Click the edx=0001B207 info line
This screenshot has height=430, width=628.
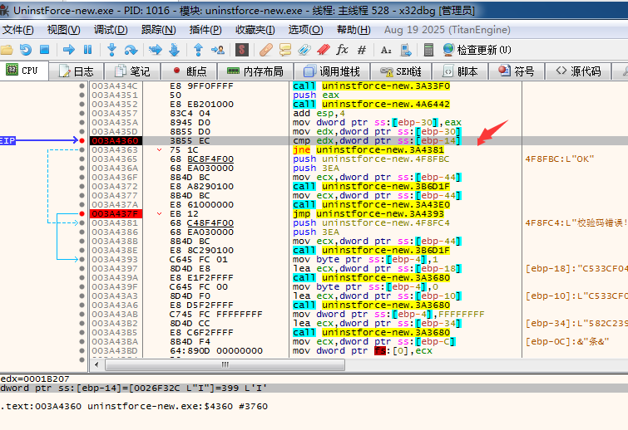point(35,379)
